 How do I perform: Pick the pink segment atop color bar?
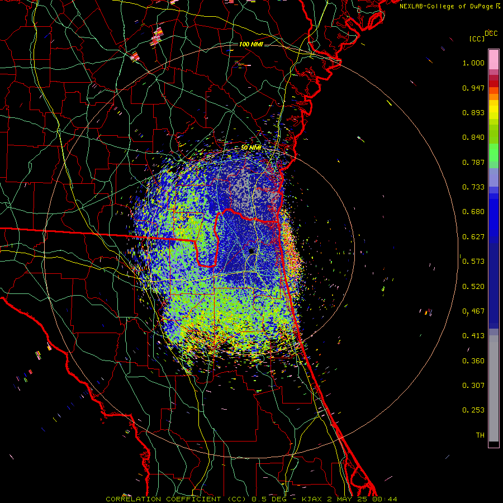493,60
